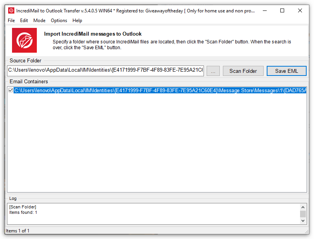Screen dimensions: 314x239
Task: Click inside the Source Folder path field
Action: pos(105,71)
